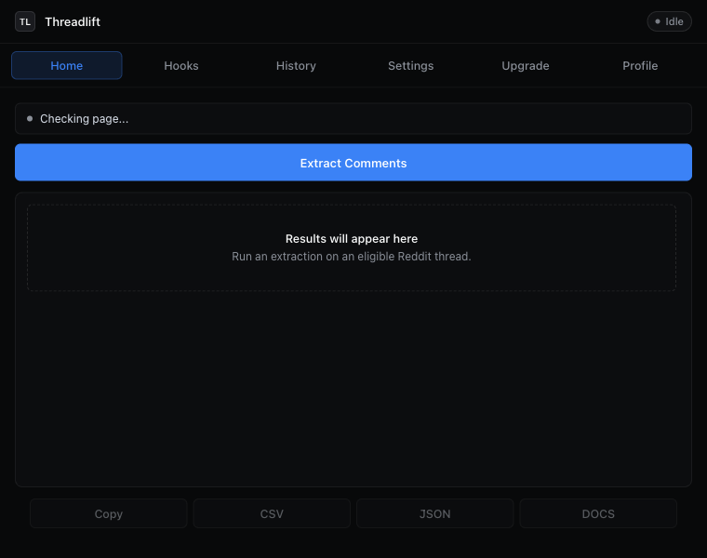Screen dimensions: 707x558
Task: Click "Run an extraction on an eligible Reddit thread."
Action: [352, 257]
